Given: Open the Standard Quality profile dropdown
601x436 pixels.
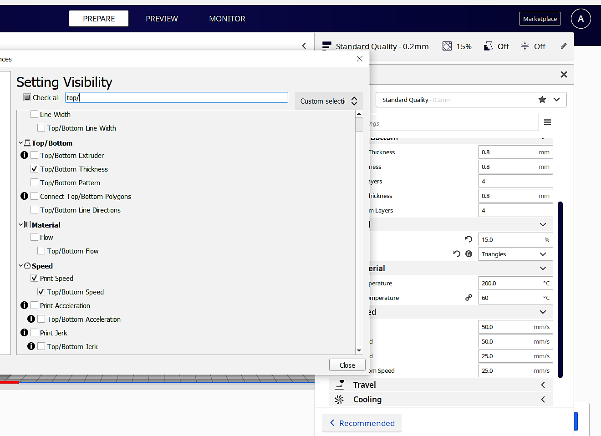Looking at the screenshot, I should [x=471, y=100].
